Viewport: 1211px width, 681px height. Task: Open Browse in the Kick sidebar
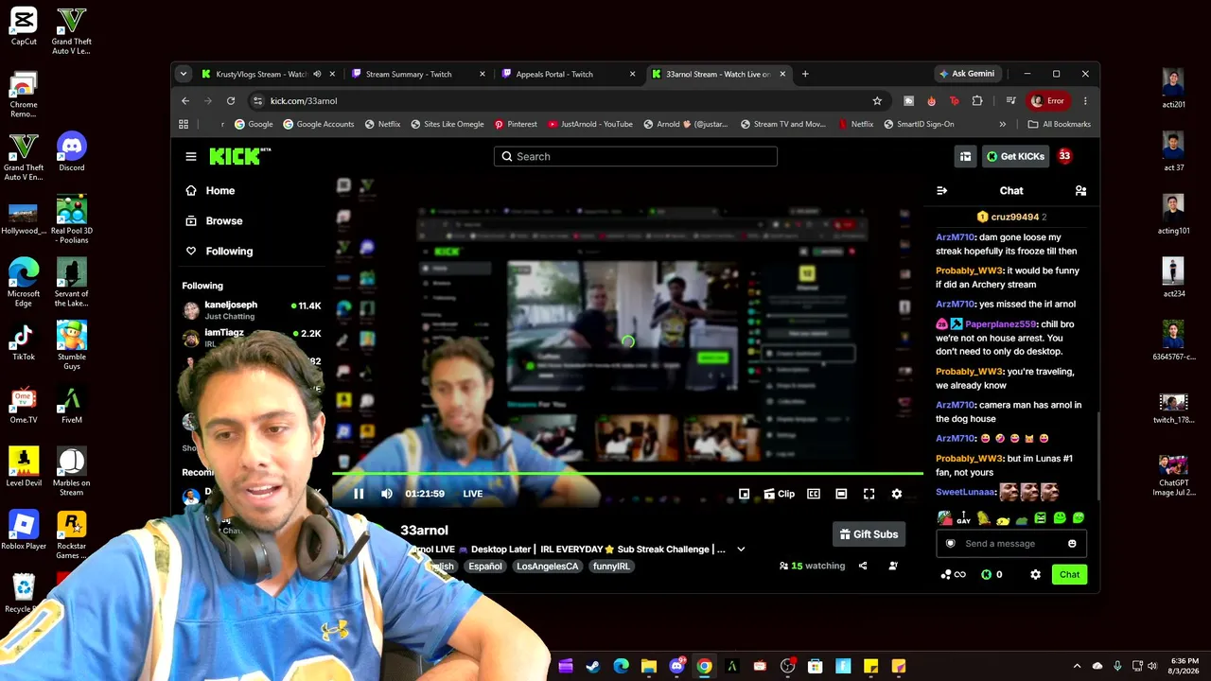click(214, 221)
